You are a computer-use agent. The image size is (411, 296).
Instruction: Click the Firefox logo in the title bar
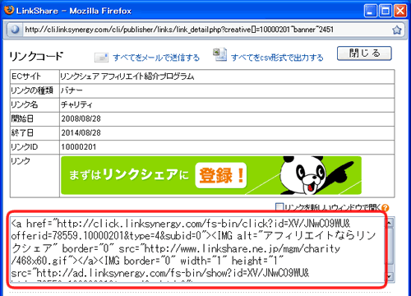[x=9, y=11]
